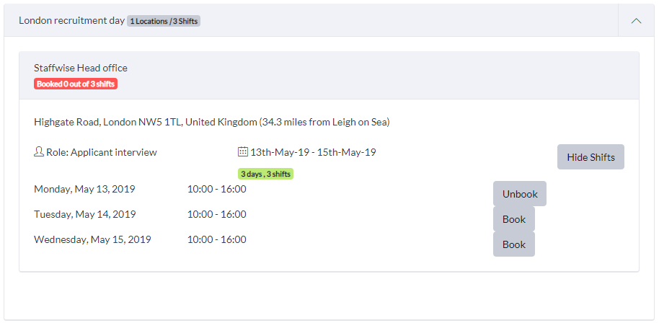
Task: Click the '3 days, 3 shifts' green badge
Action: (265, 174)
